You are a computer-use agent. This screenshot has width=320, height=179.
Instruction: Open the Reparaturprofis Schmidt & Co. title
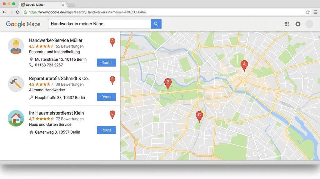pyautogui.click(x=59, y=79)
